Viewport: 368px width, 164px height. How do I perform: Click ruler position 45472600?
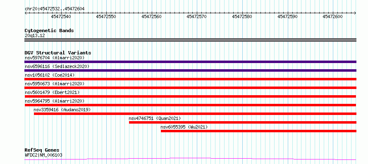[x=332, y=16]
